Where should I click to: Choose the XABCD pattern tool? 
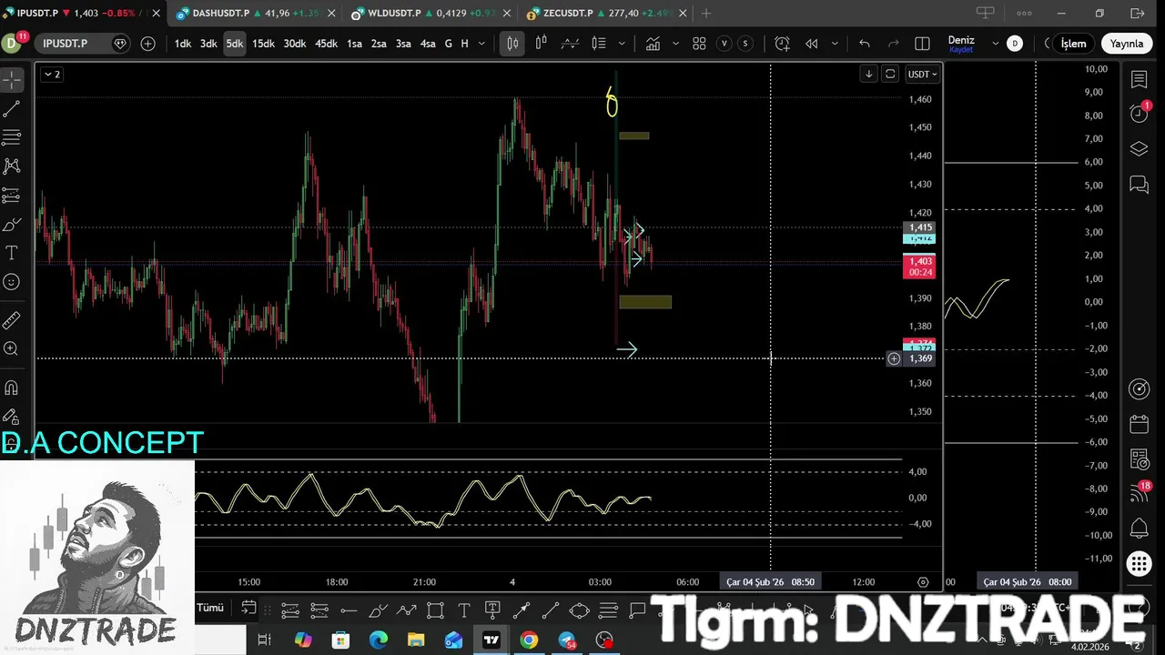[12, 166]
